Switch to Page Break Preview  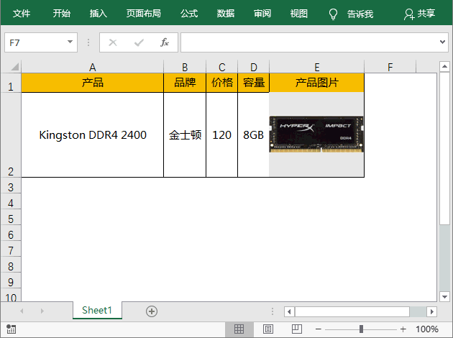tap(297, 329)
